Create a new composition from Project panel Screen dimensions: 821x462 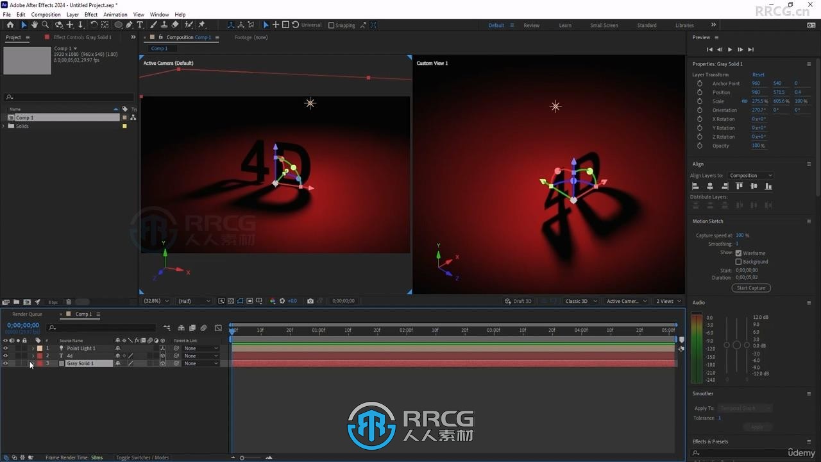tap(27, 302)
